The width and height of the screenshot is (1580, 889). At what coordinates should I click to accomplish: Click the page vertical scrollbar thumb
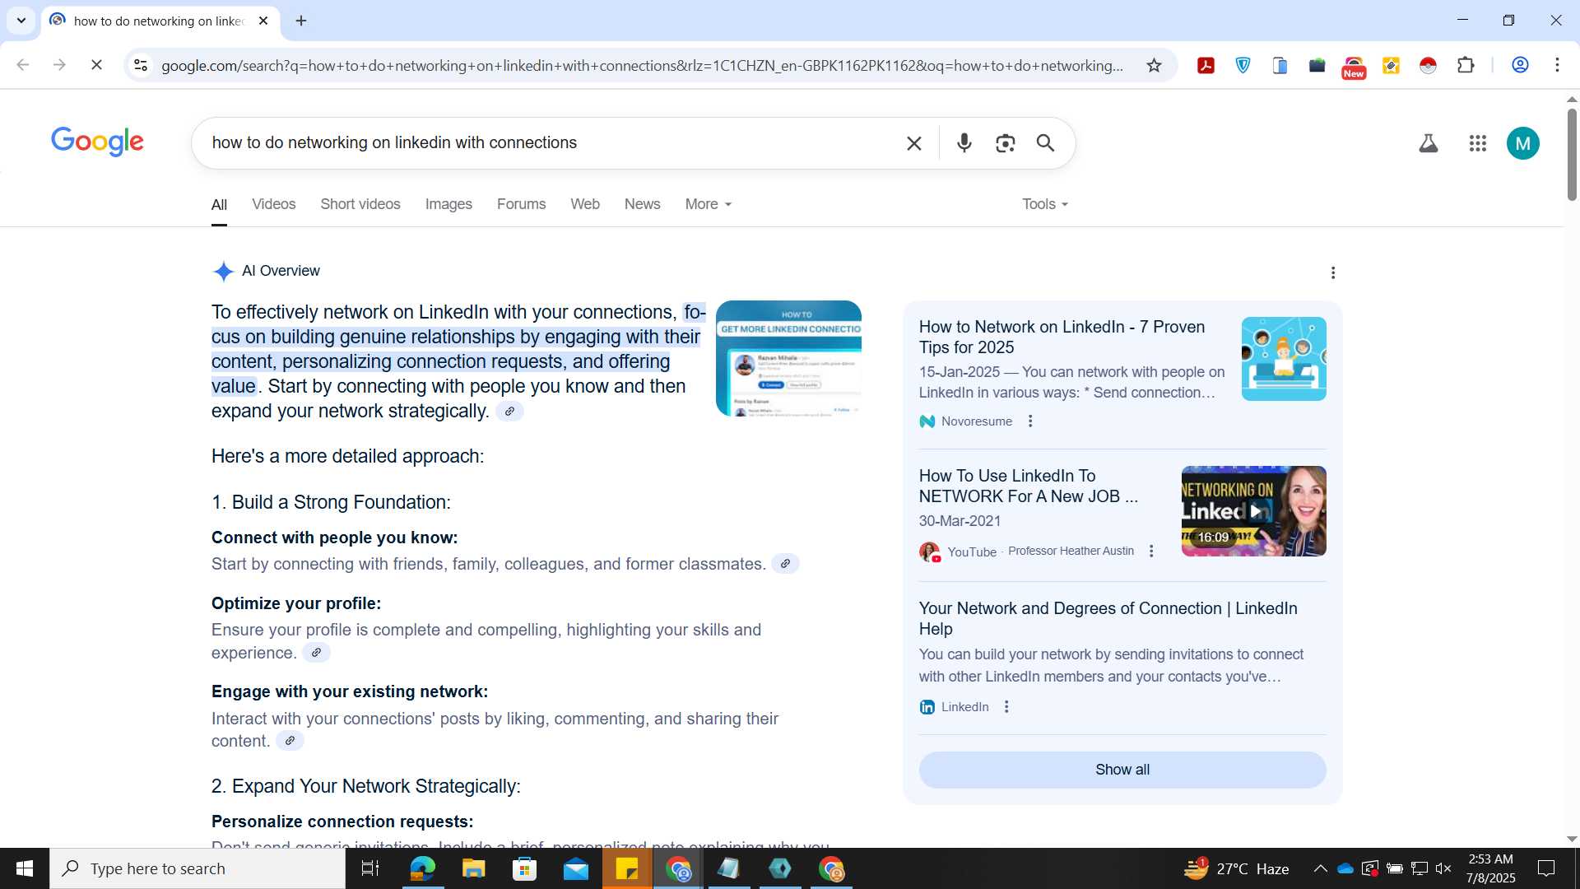click(1571, 155)
